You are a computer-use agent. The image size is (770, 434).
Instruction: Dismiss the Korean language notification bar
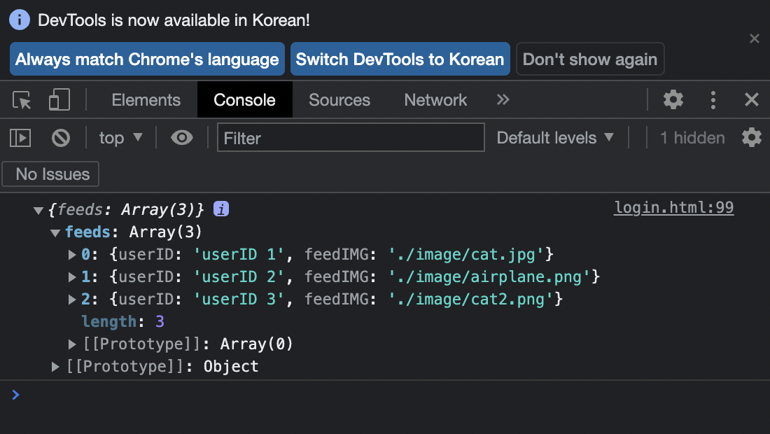[x=755, y=38]
